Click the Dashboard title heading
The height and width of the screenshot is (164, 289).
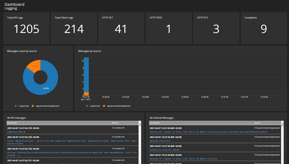pos(14,4)
